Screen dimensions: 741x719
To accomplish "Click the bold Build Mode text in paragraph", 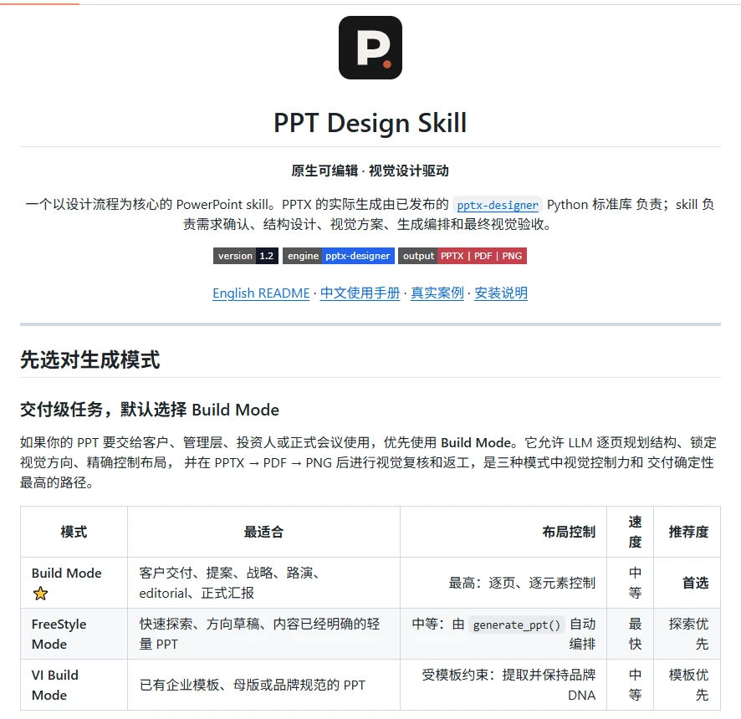I will coord(476,442).
